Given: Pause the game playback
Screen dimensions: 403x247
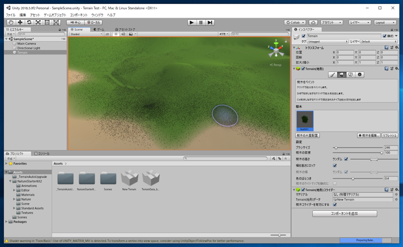Looking at the screenshot, I should point(200,22).
